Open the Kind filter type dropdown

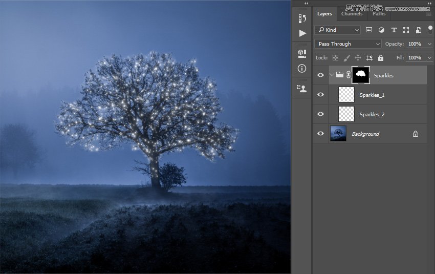click(338, 30)
